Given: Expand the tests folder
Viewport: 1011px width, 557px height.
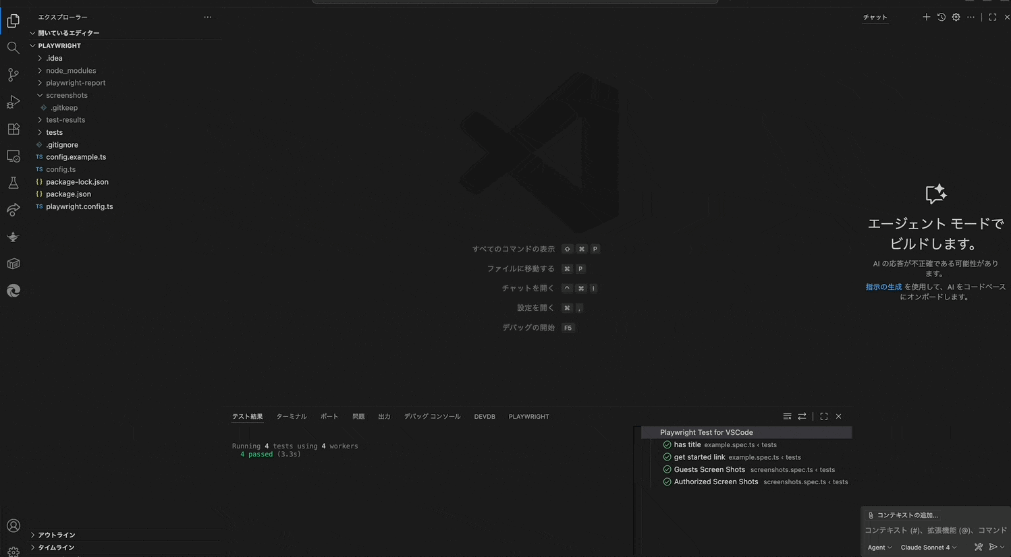Looking at the screenshot, I should (54, 131).
